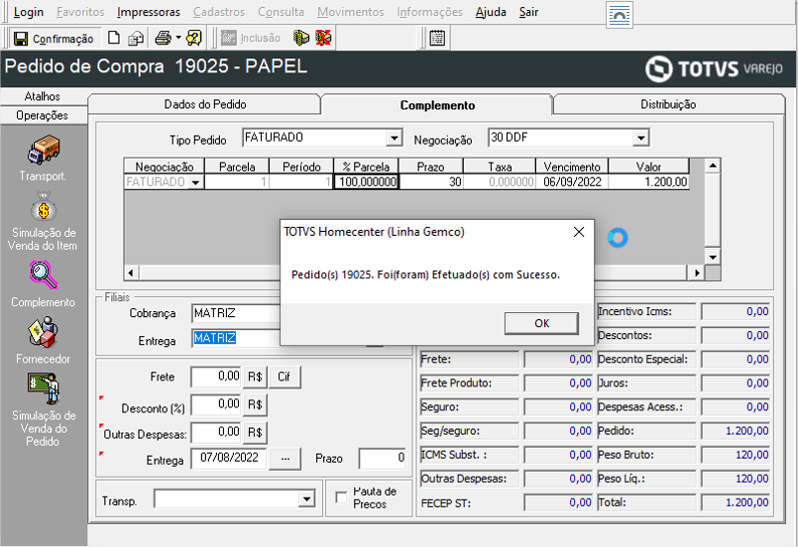Click the Entrega date field 07/08/2022

tap(230, 458)
